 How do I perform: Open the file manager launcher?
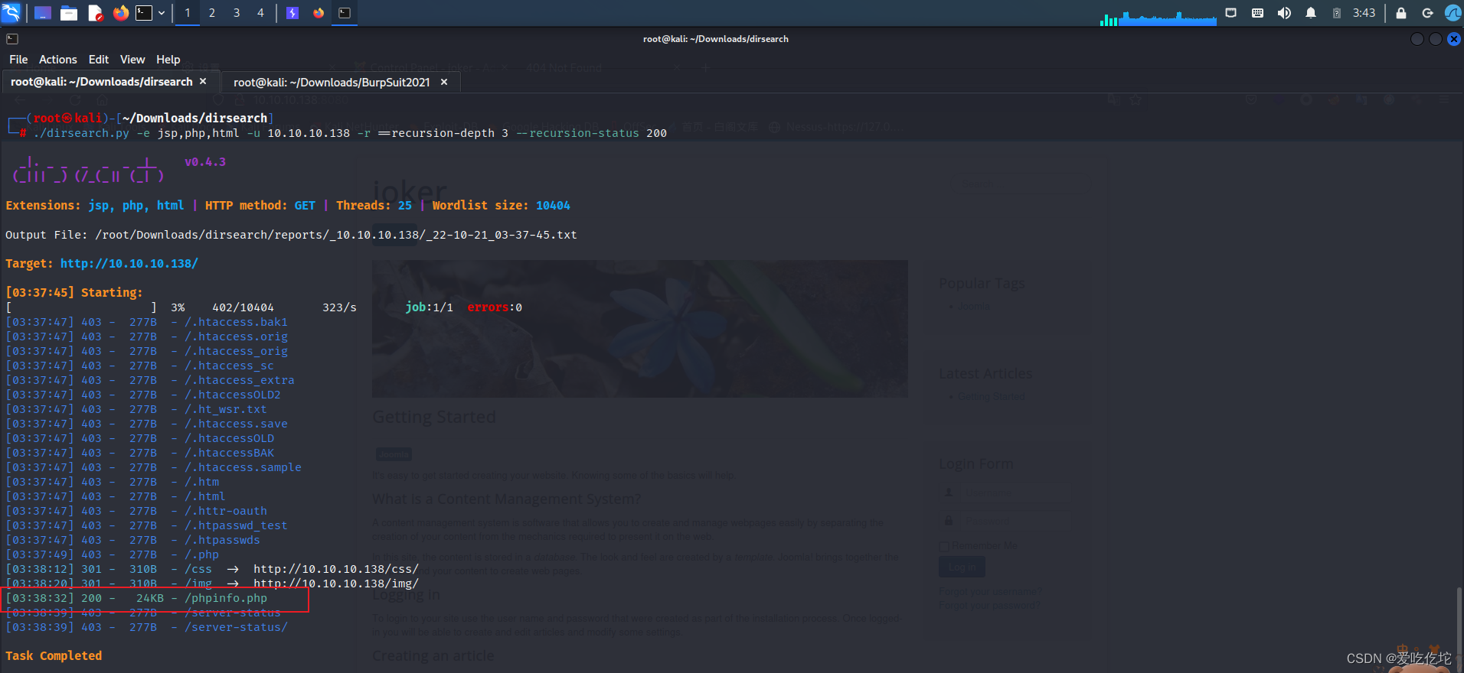(x=69, y=13)
